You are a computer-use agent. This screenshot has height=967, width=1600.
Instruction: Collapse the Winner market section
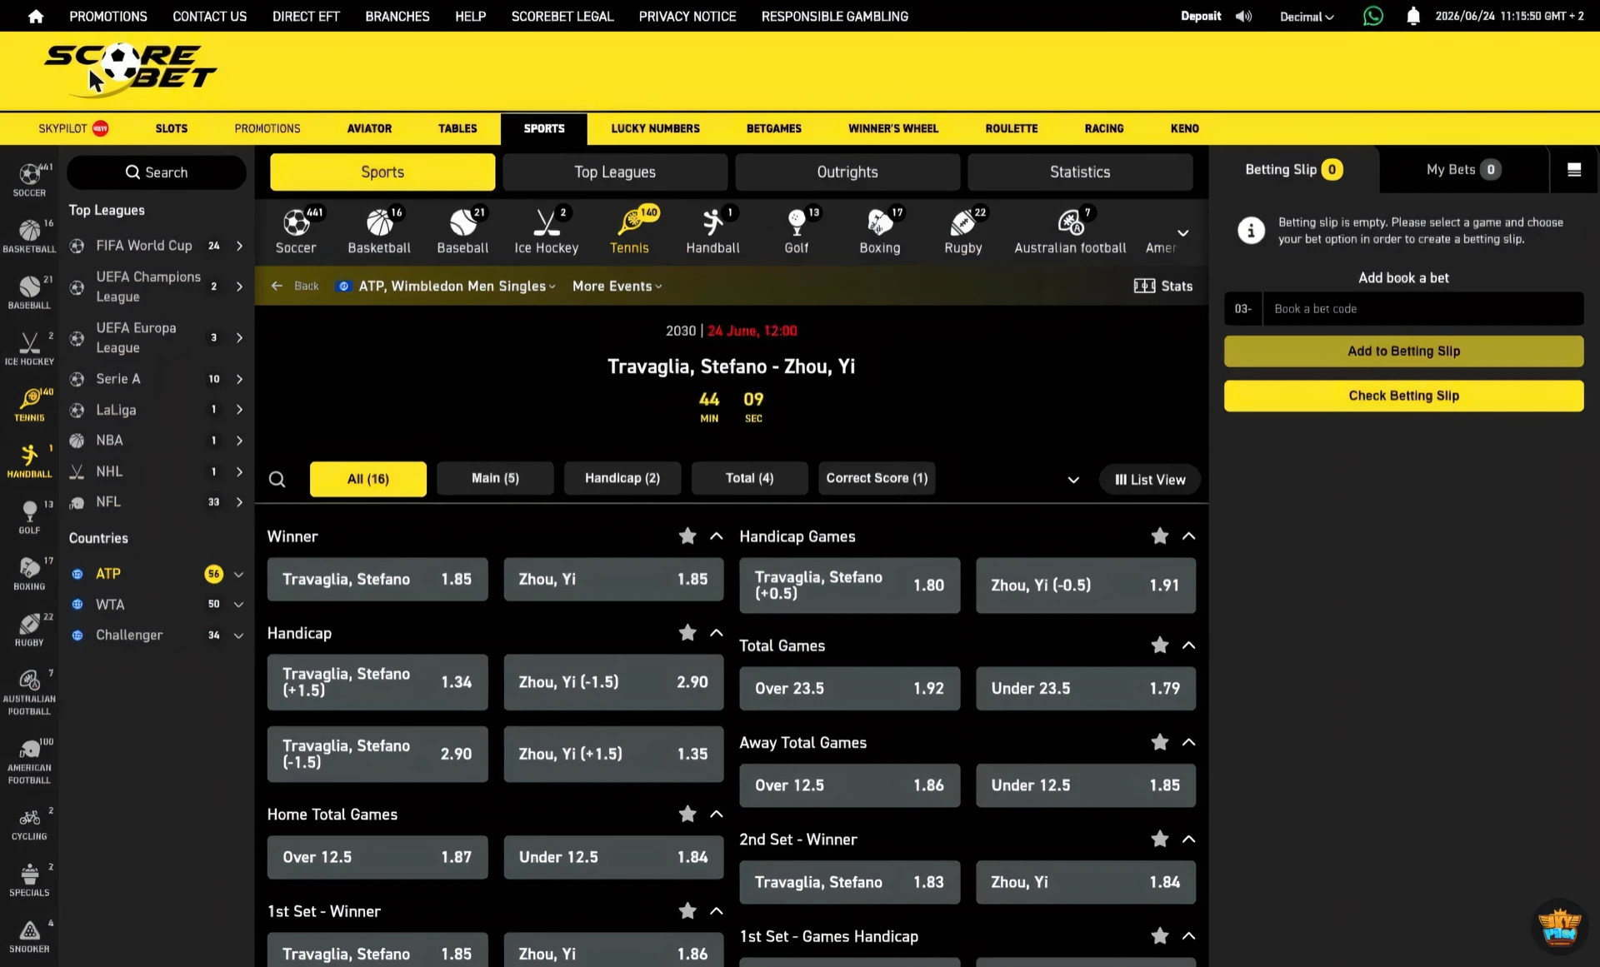pyautogui.click(x=717, y=536)
